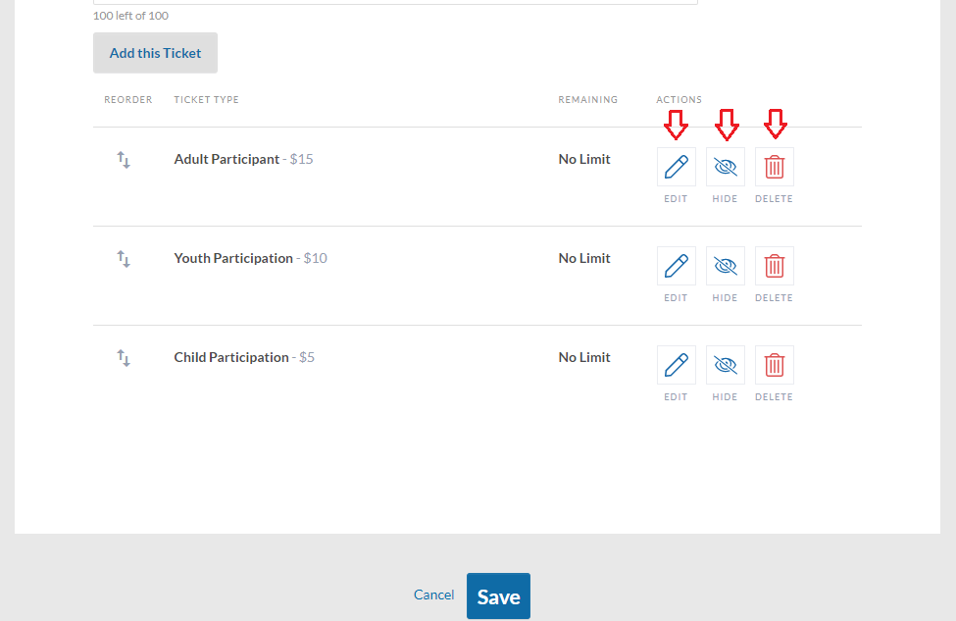Edit the Adult Participant ticket
The width and height of the screenshot is (956, 621).
click(677, 167)
